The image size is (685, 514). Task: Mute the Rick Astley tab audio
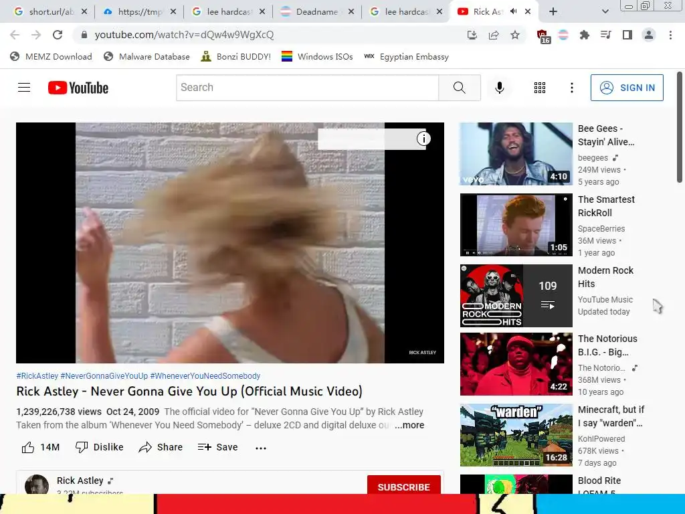pos(513,11)
